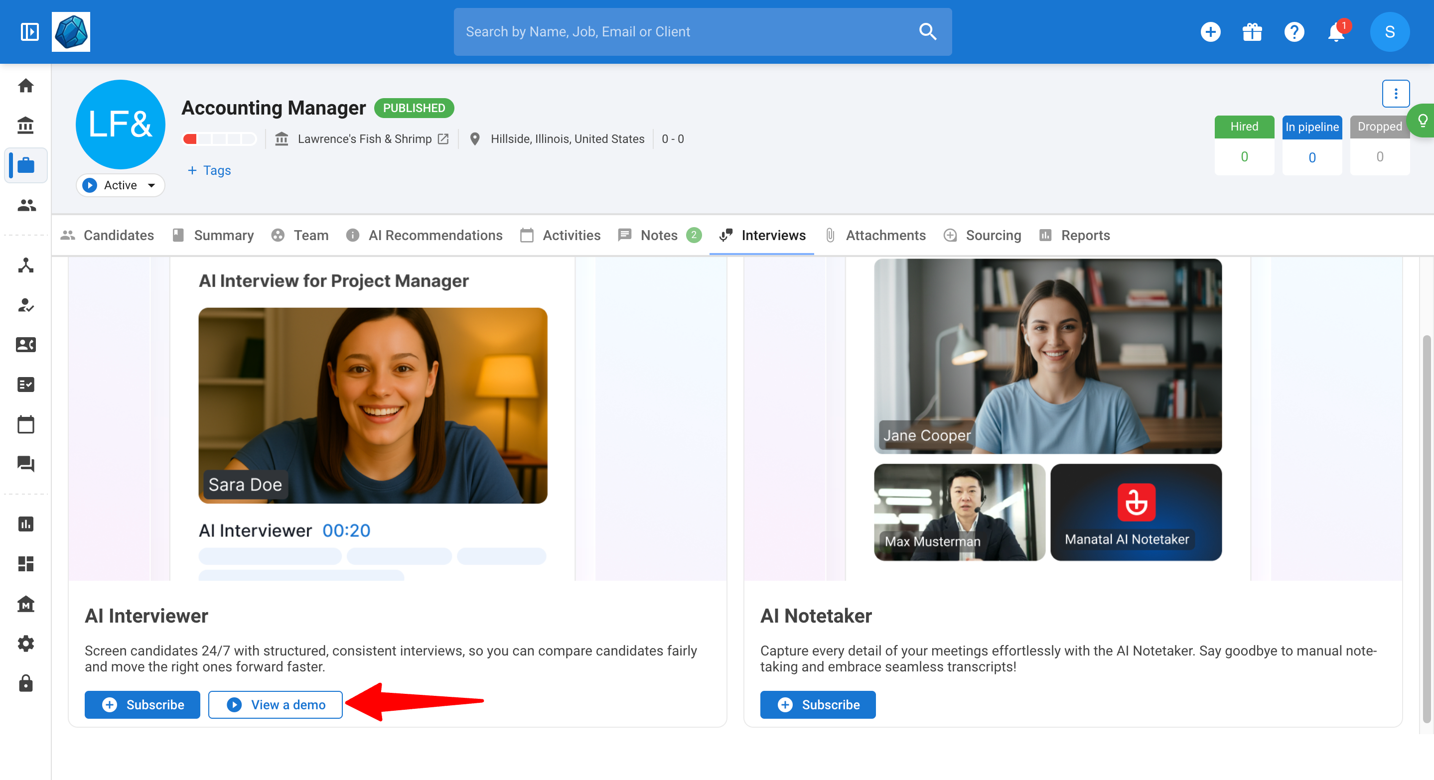Click the vertical page scrollbar
The height and width of the screenshot is (780, 1434).
click(1426, 528)
